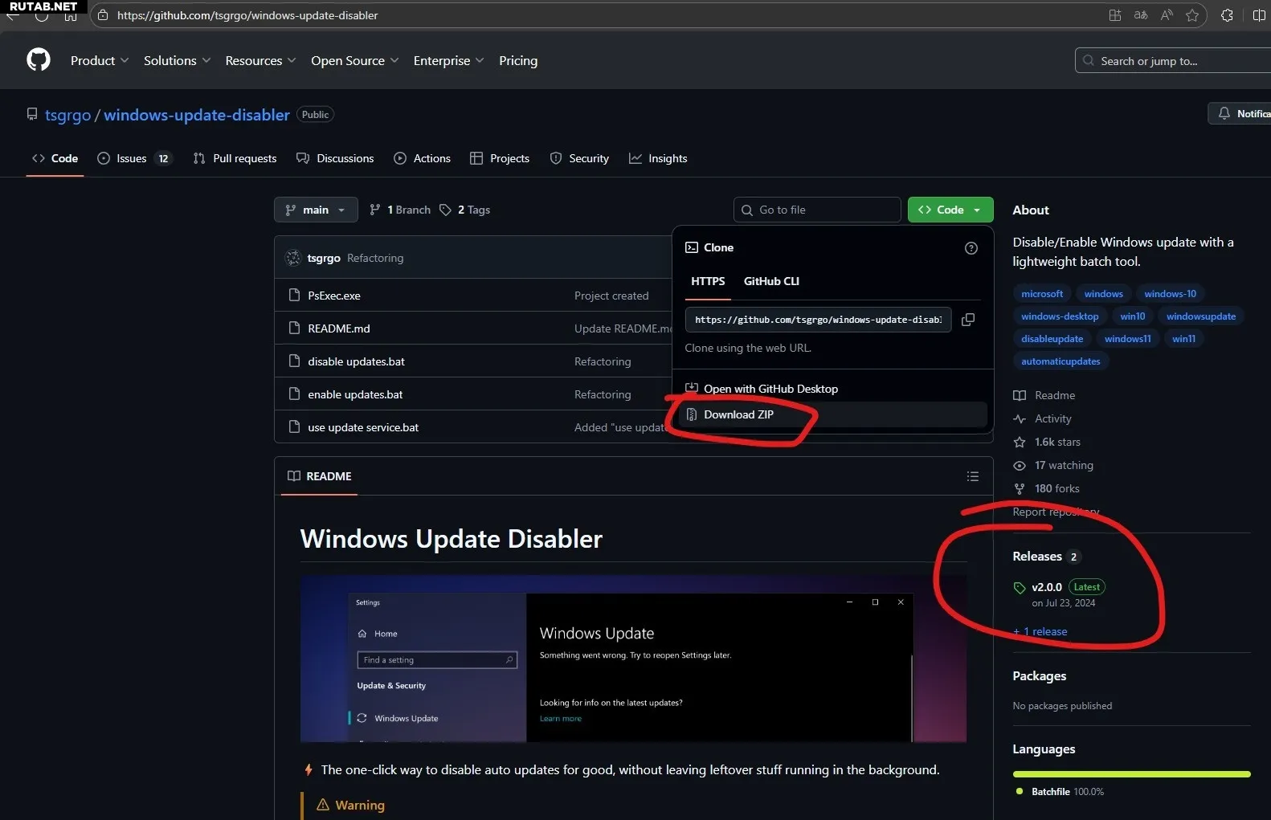Screen dimensions: 1271x820
Task: Click the browser favorites star icon
Action: [1192, 15]
